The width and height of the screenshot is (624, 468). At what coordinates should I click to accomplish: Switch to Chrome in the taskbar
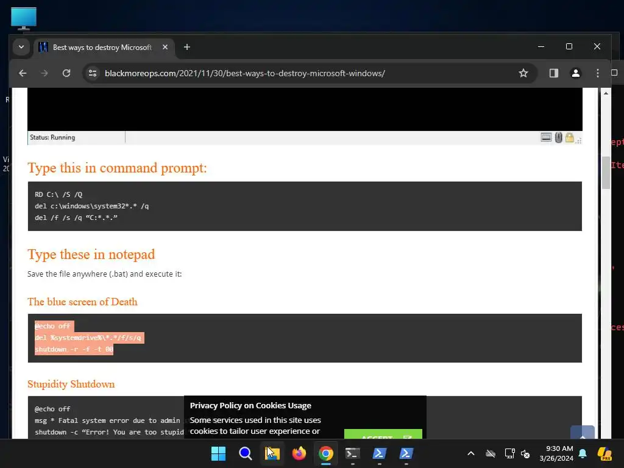[325, 453]
